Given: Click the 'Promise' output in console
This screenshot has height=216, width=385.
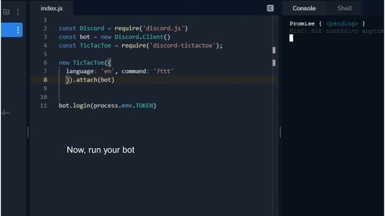Looking at the screenshot, I should pos(302,24).
